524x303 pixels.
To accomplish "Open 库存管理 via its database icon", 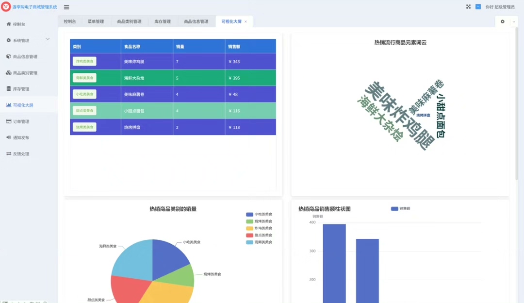I will tap(9, 89).
